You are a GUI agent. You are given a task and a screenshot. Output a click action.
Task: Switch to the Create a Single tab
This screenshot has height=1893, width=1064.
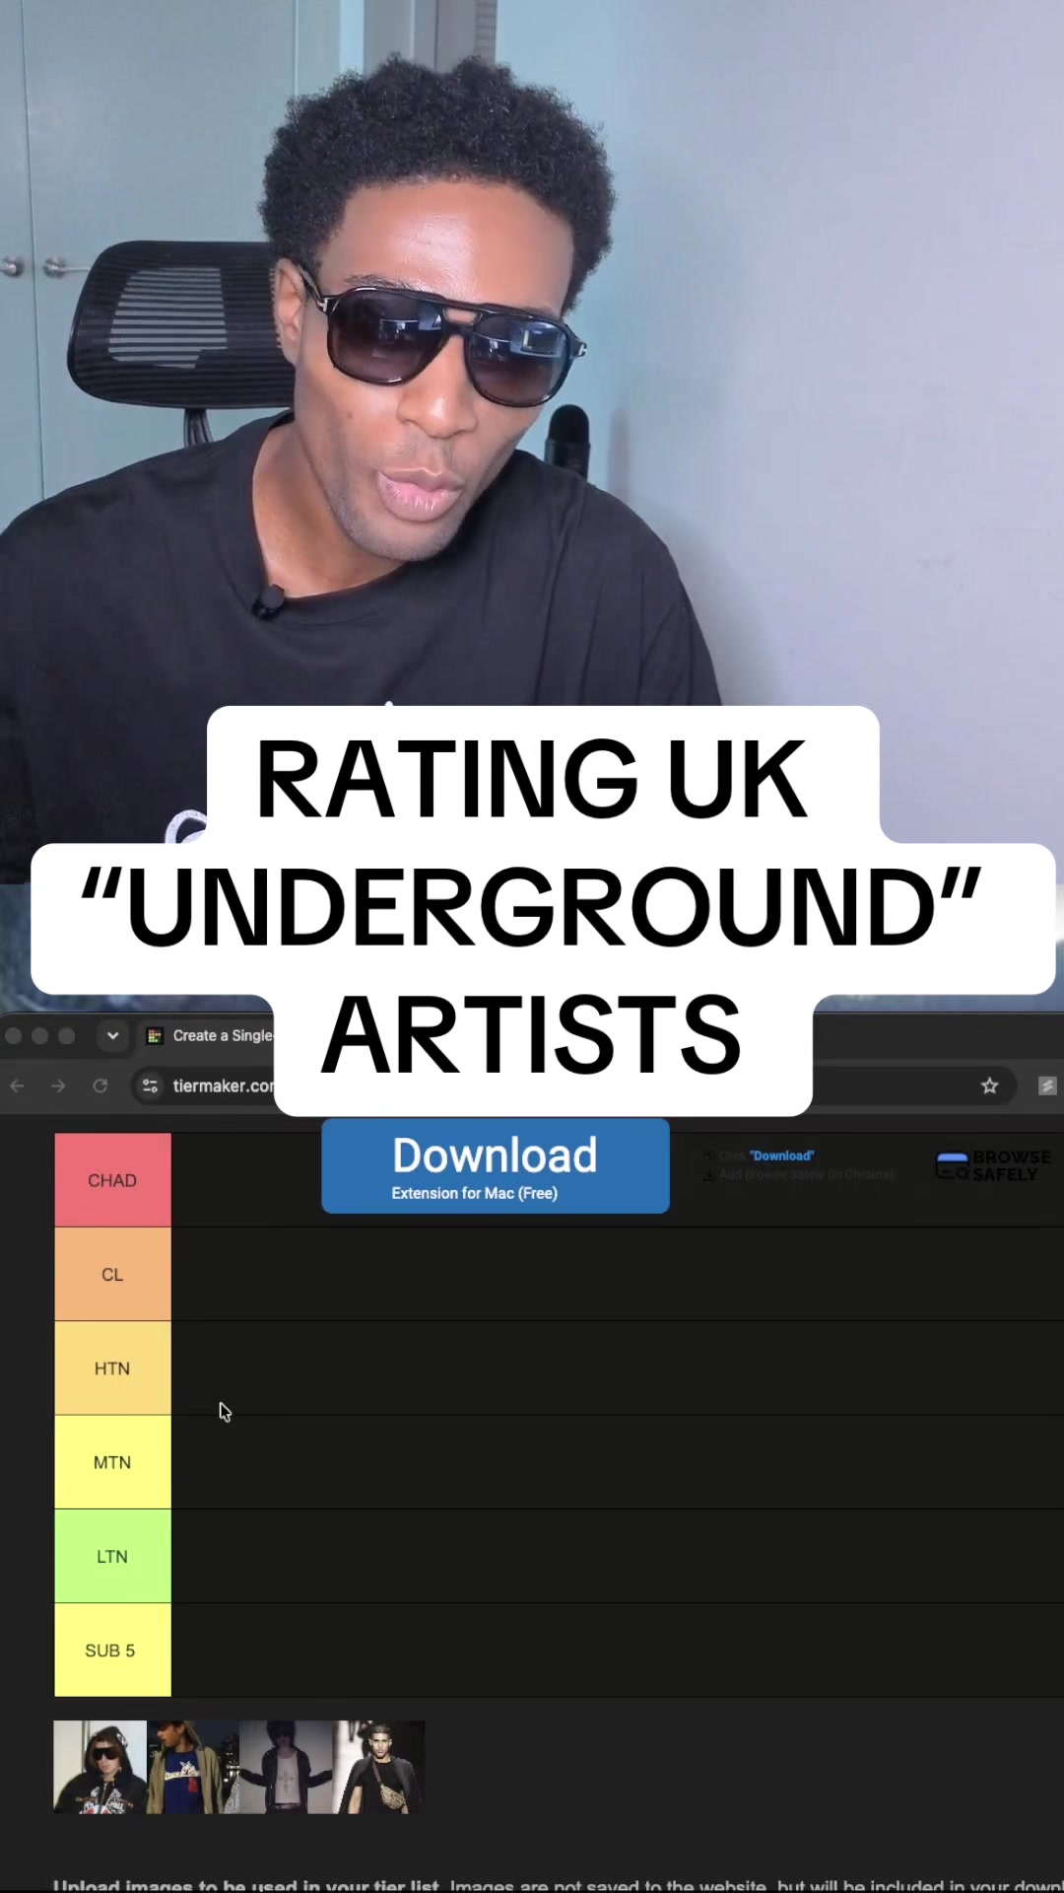[x=210, y=1035]
